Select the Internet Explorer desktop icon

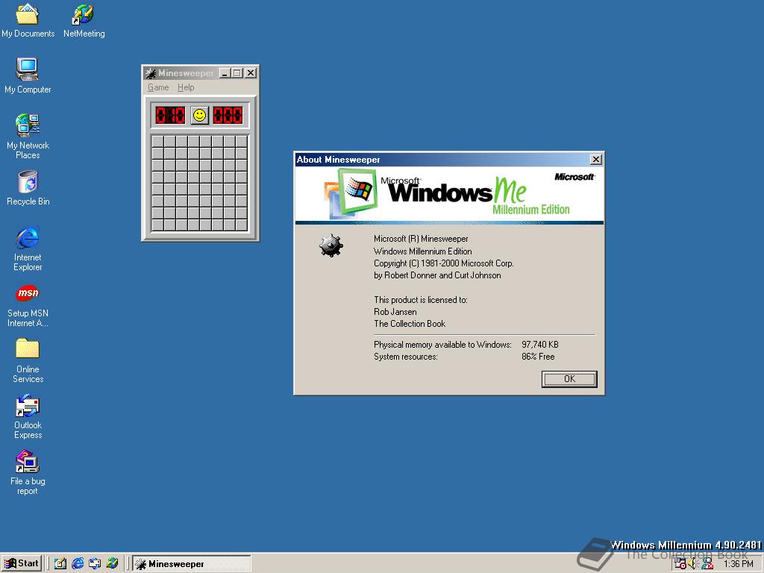(x=28, y=248)
